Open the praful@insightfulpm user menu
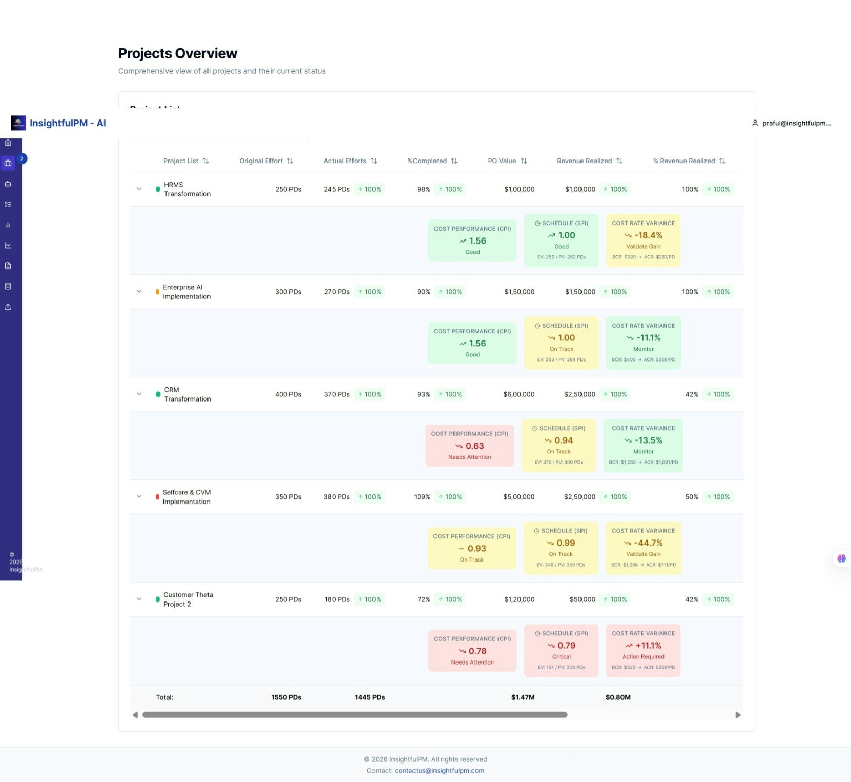The image size is (851, 782). [792, 123]
